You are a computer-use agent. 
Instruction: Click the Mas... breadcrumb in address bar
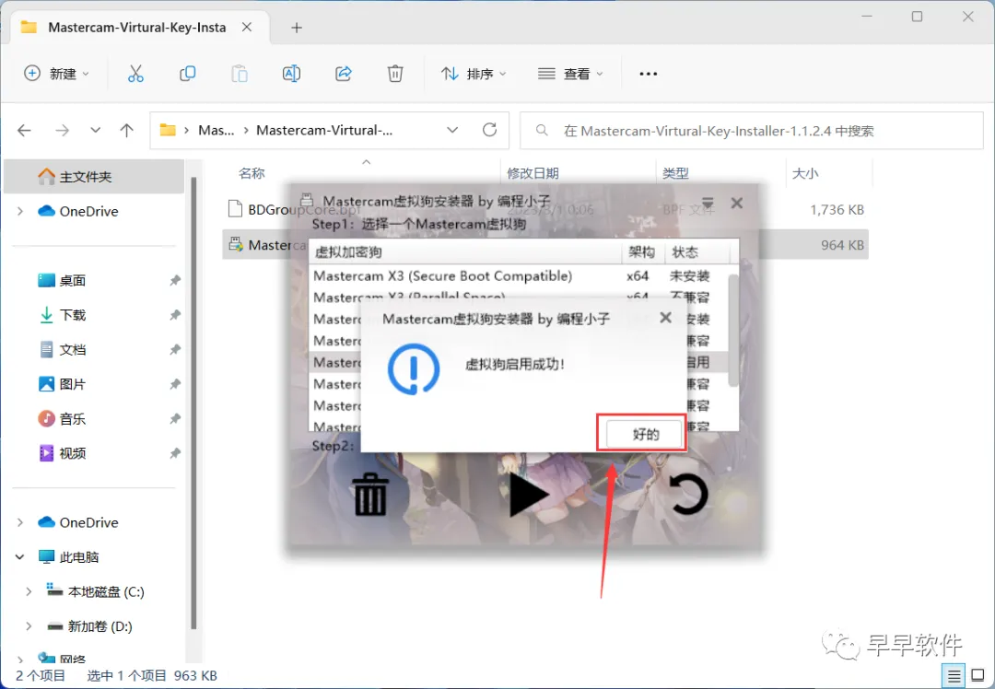pos(216,130)
